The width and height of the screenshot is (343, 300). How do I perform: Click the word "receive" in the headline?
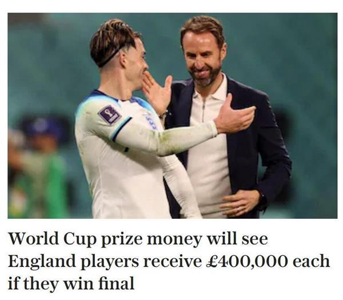click(x=172, y=261)
